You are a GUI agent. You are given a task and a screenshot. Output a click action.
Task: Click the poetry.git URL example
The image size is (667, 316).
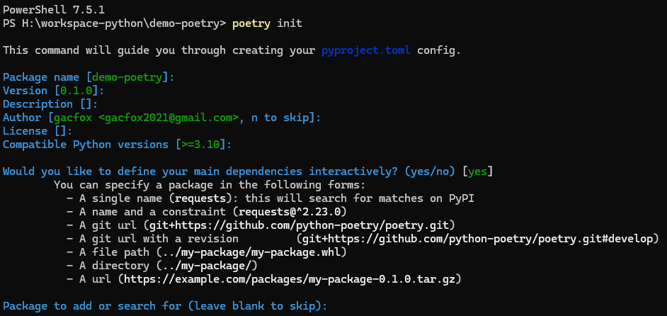point(299,225)
